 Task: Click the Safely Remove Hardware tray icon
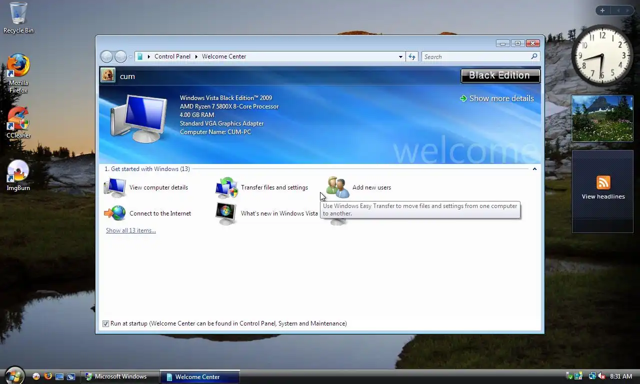(x=569, y=376)
